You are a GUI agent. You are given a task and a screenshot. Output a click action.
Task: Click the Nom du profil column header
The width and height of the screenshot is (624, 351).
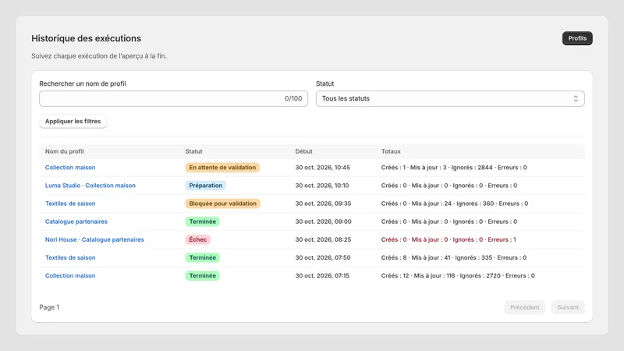pyautogui.click(x=65, y=151)
